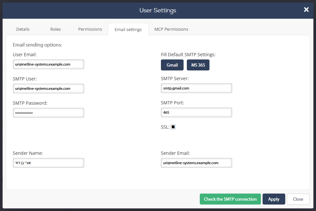The image size is (316, 211).
Task: Fill default MS 365 SMTP settings
Action: [x=198, y=65]
